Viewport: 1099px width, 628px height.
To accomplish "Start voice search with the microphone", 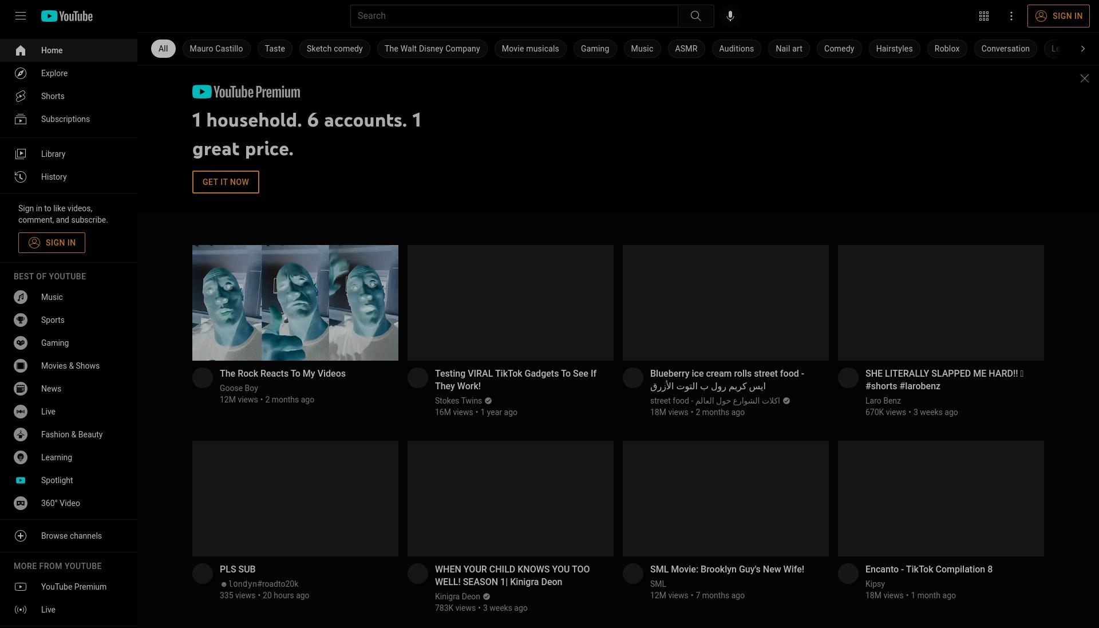I will 730,16.
